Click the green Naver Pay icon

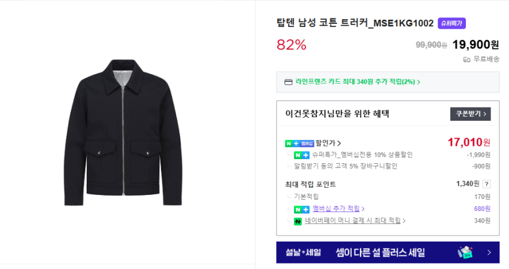(x=298, y=221)
